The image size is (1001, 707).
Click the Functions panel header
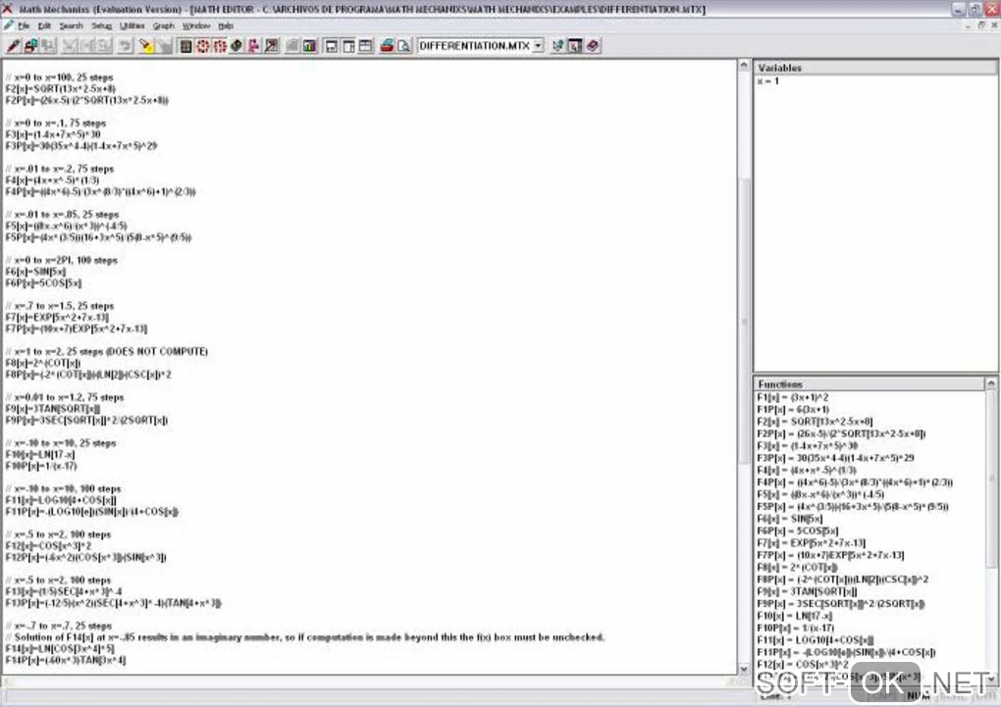coord(870,384)
